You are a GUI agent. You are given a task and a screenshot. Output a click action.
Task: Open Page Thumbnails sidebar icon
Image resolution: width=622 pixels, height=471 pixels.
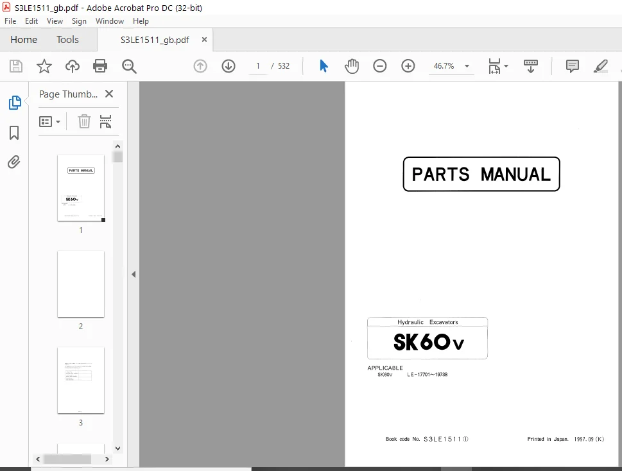pos(15,103)
